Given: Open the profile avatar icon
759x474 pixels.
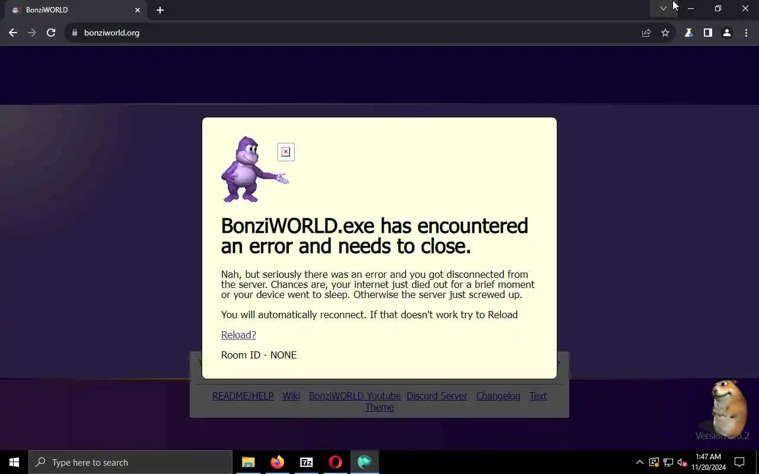Looking at the screenshot, I should [x=726, y=33].
